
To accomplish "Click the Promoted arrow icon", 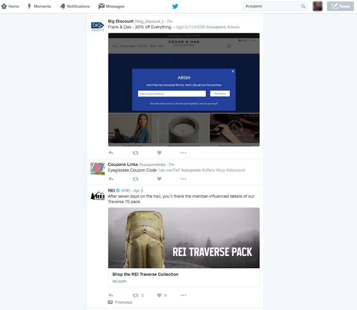I will [110, 302].
